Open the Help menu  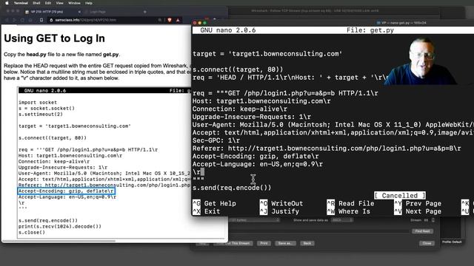(x=89, y=3)
